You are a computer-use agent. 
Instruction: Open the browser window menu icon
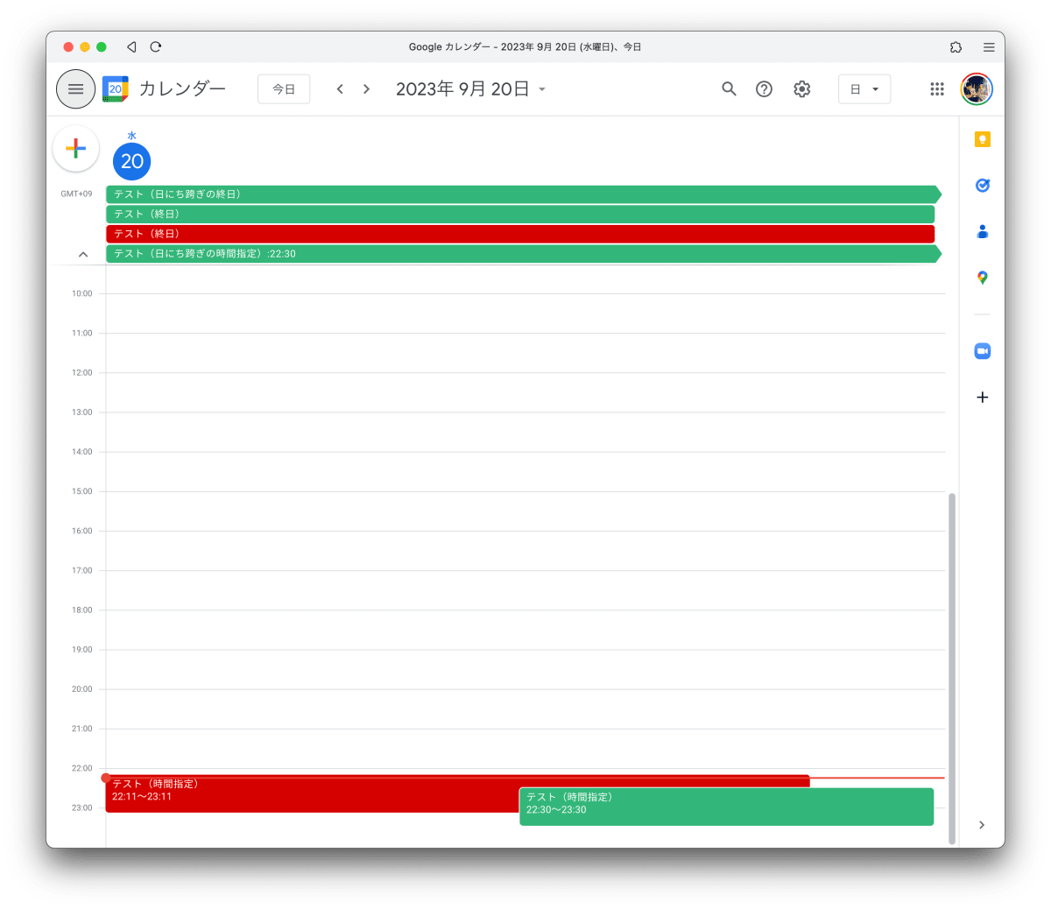coord(989,47)
